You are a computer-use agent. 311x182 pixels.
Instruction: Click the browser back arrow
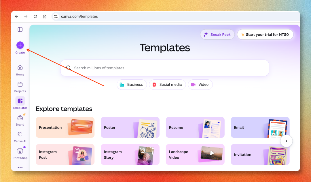16,16
